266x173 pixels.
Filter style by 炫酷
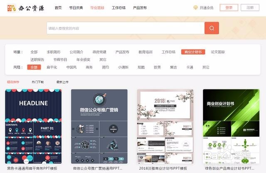(x=141, y=67)
